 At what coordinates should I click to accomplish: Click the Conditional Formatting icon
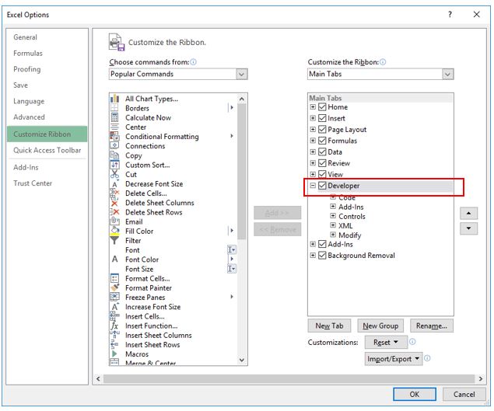point(114,137)
